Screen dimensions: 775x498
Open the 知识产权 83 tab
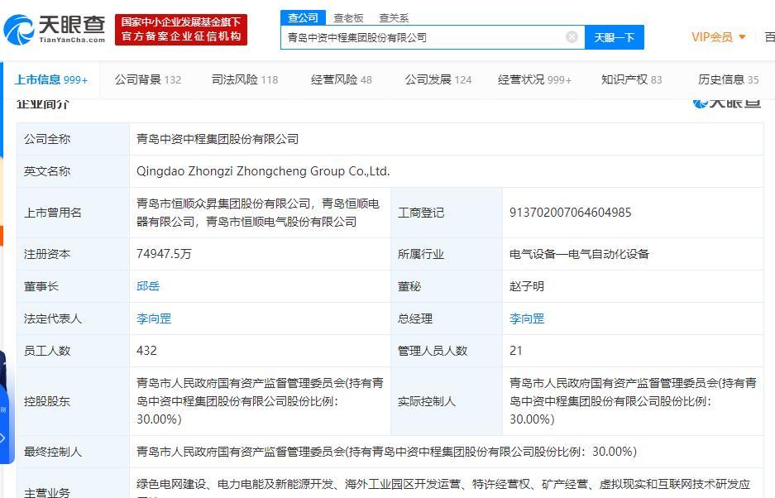(631, 79)
